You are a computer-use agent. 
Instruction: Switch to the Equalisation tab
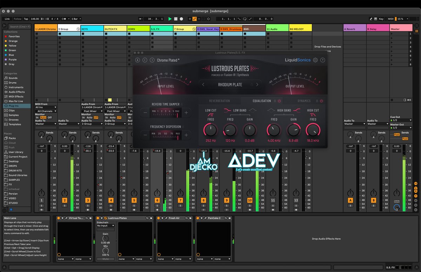pos(262,101)
